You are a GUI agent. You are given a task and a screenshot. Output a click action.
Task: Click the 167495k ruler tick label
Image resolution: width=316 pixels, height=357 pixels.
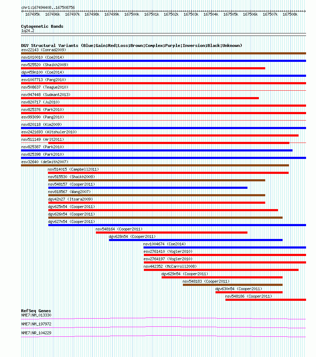tap(33, 14)
